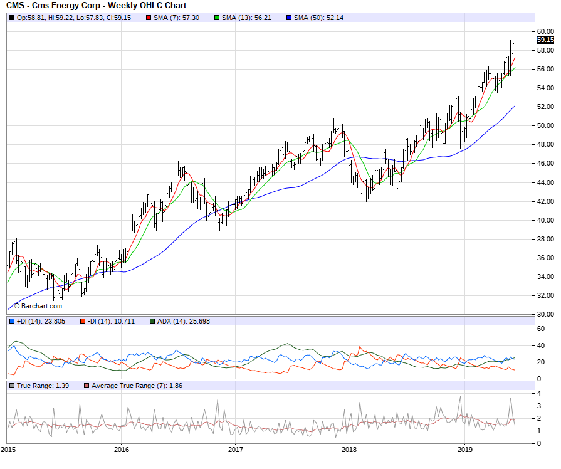
Task: Select the '-DI (14): 10.711' indicator label
Action: (x=111, y=321)
